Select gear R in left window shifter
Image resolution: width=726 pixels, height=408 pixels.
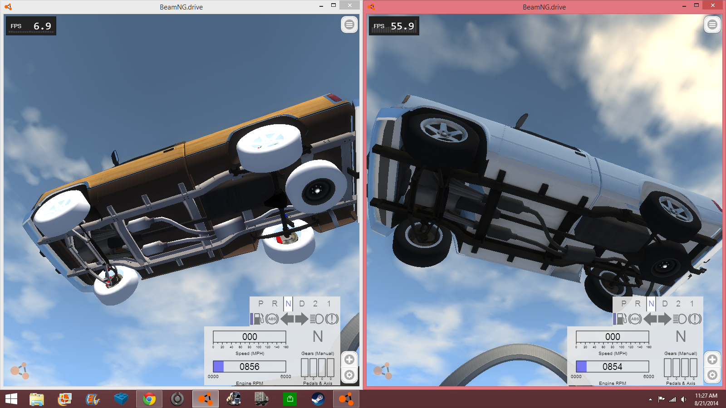275,304
